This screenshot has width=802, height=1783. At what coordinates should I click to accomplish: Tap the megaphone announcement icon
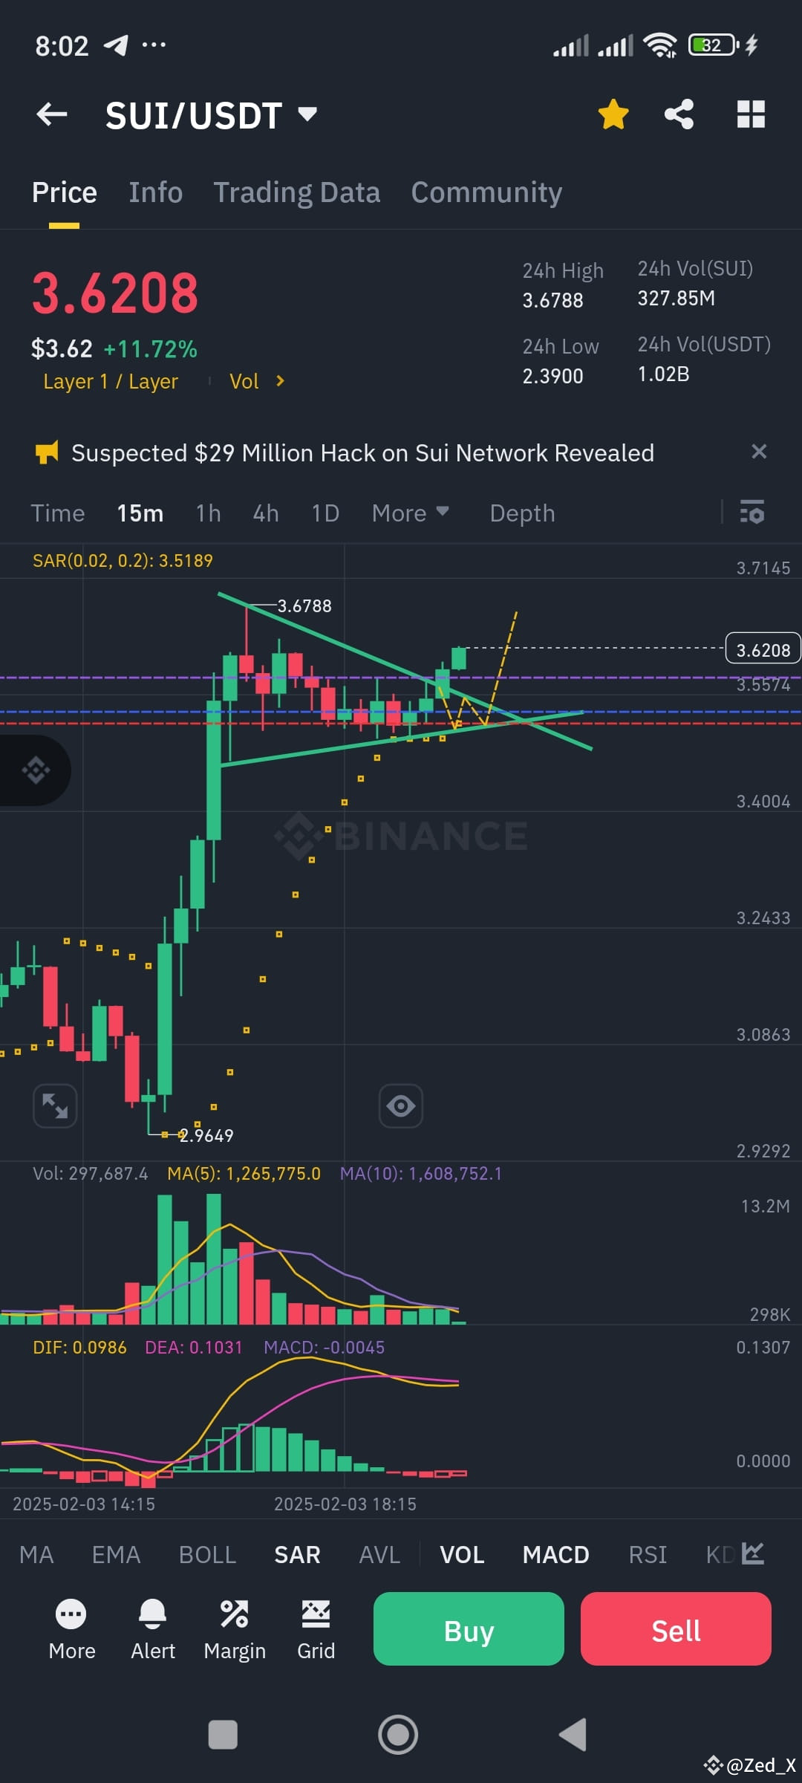click(x=47, y=452)
